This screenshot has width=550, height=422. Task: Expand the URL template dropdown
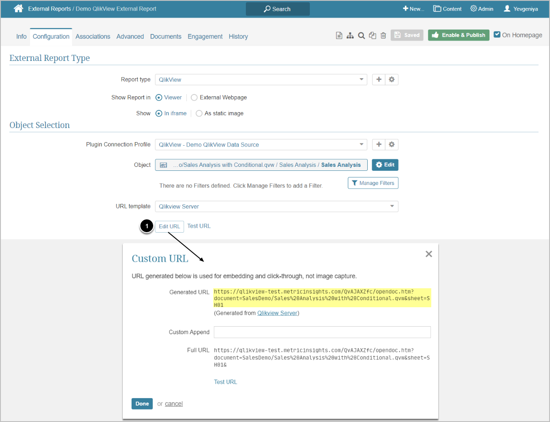point(277,206)
